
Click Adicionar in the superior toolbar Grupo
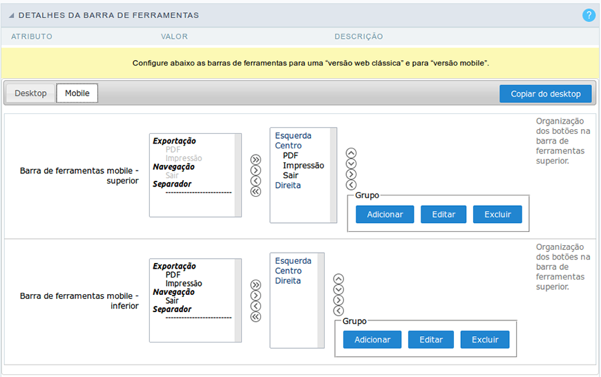click(x=385, y=214)
